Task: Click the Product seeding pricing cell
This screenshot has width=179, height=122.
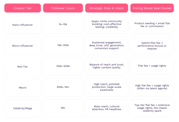Action: [x=152, y=25]
